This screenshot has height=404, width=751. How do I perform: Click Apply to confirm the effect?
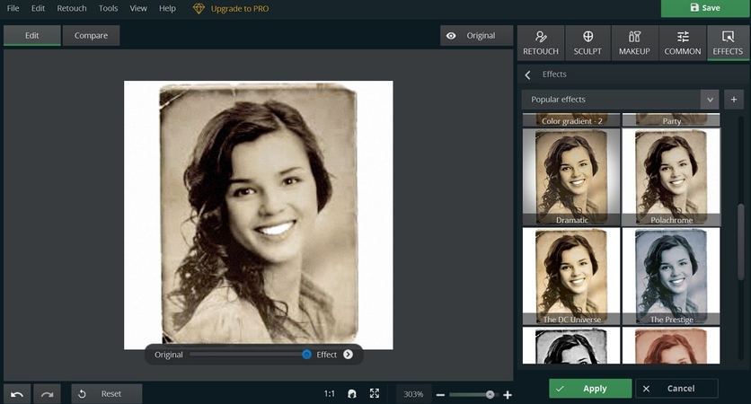point(590,389)
